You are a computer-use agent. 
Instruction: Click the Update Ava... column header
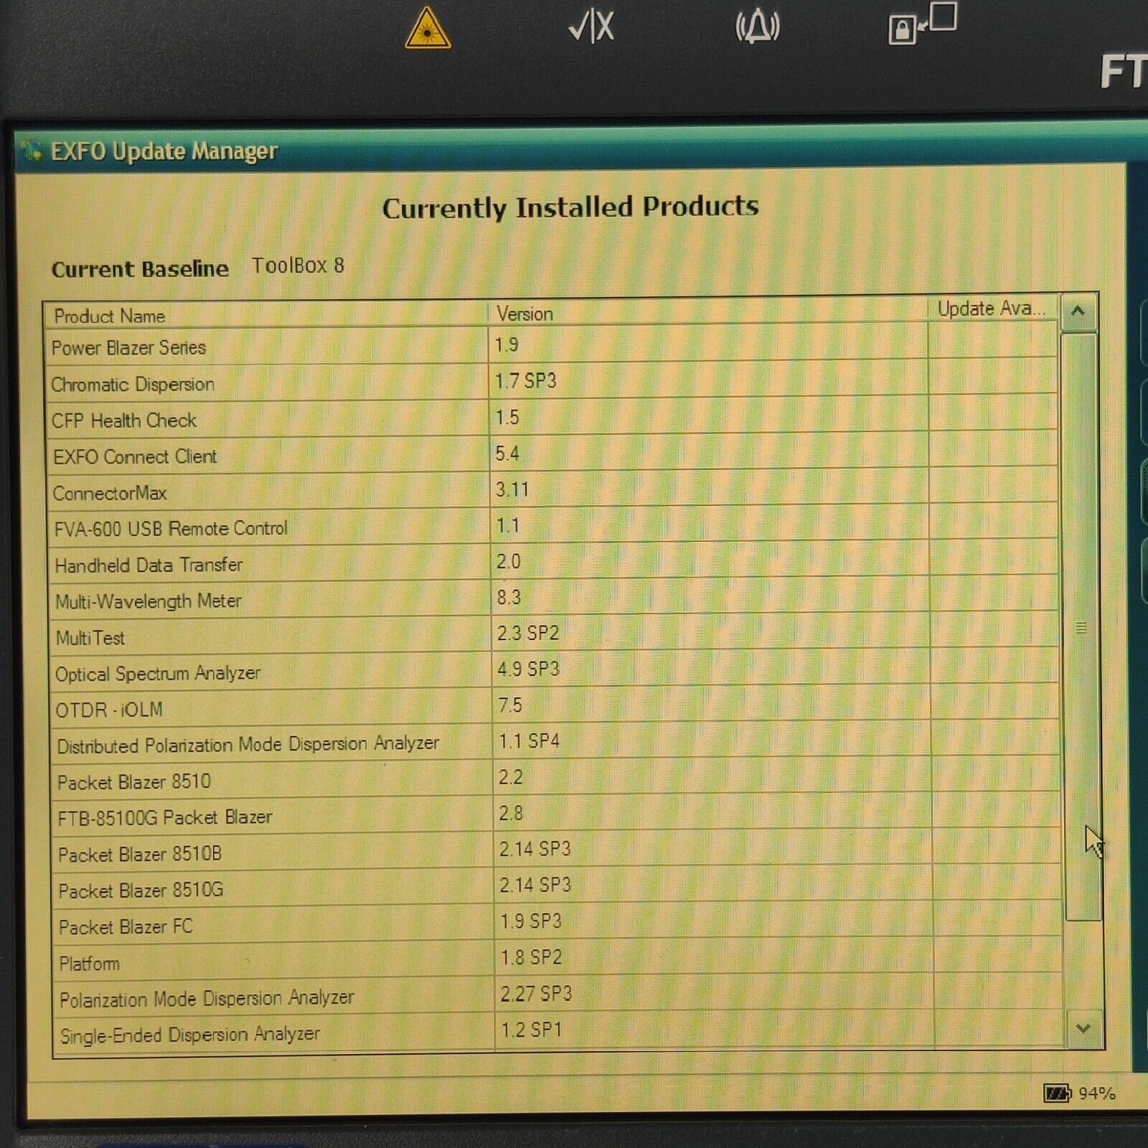992,309
